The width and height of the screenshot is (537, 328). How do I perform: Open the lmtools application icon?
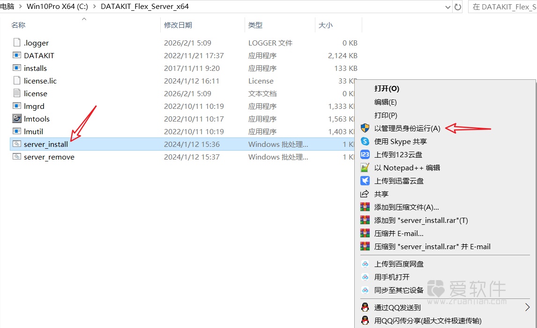pyautogui.click(x=16, y=119)
